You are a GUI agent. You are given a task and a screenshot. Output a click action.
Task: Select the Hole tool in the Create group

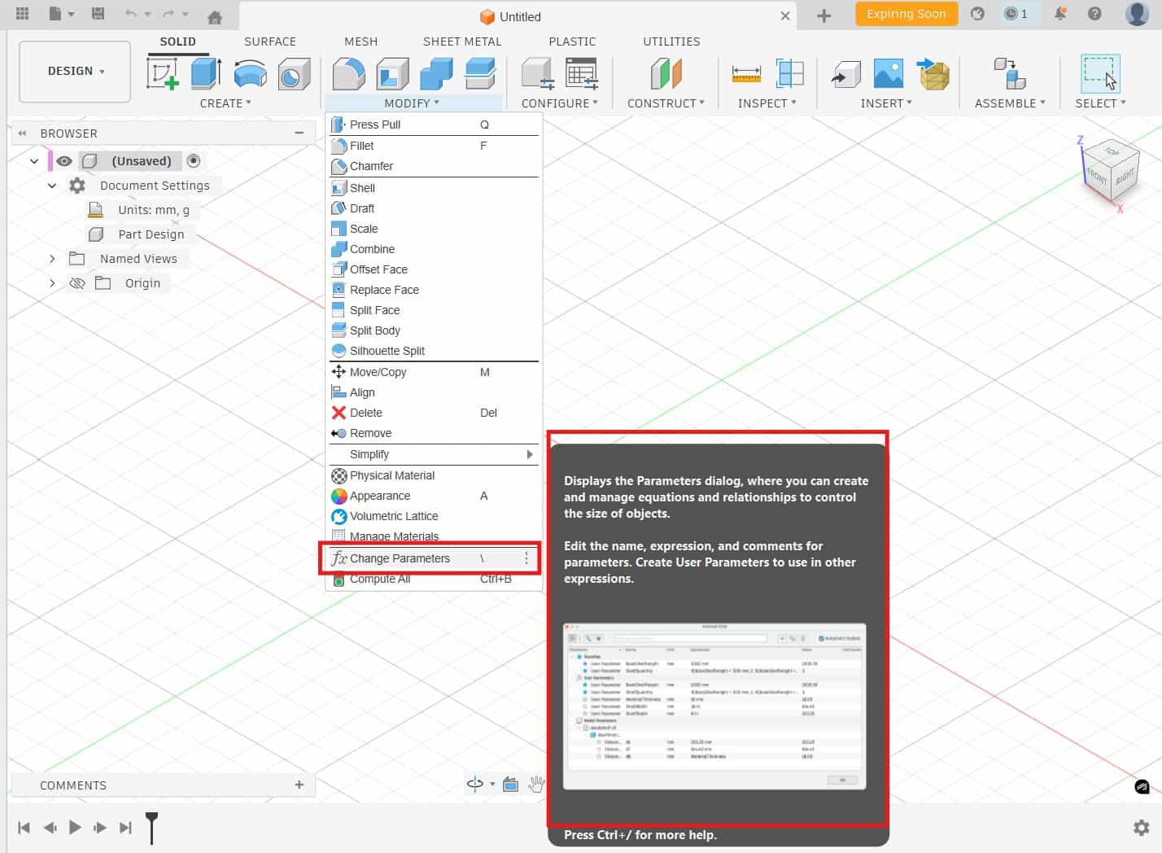coord(294,74)
